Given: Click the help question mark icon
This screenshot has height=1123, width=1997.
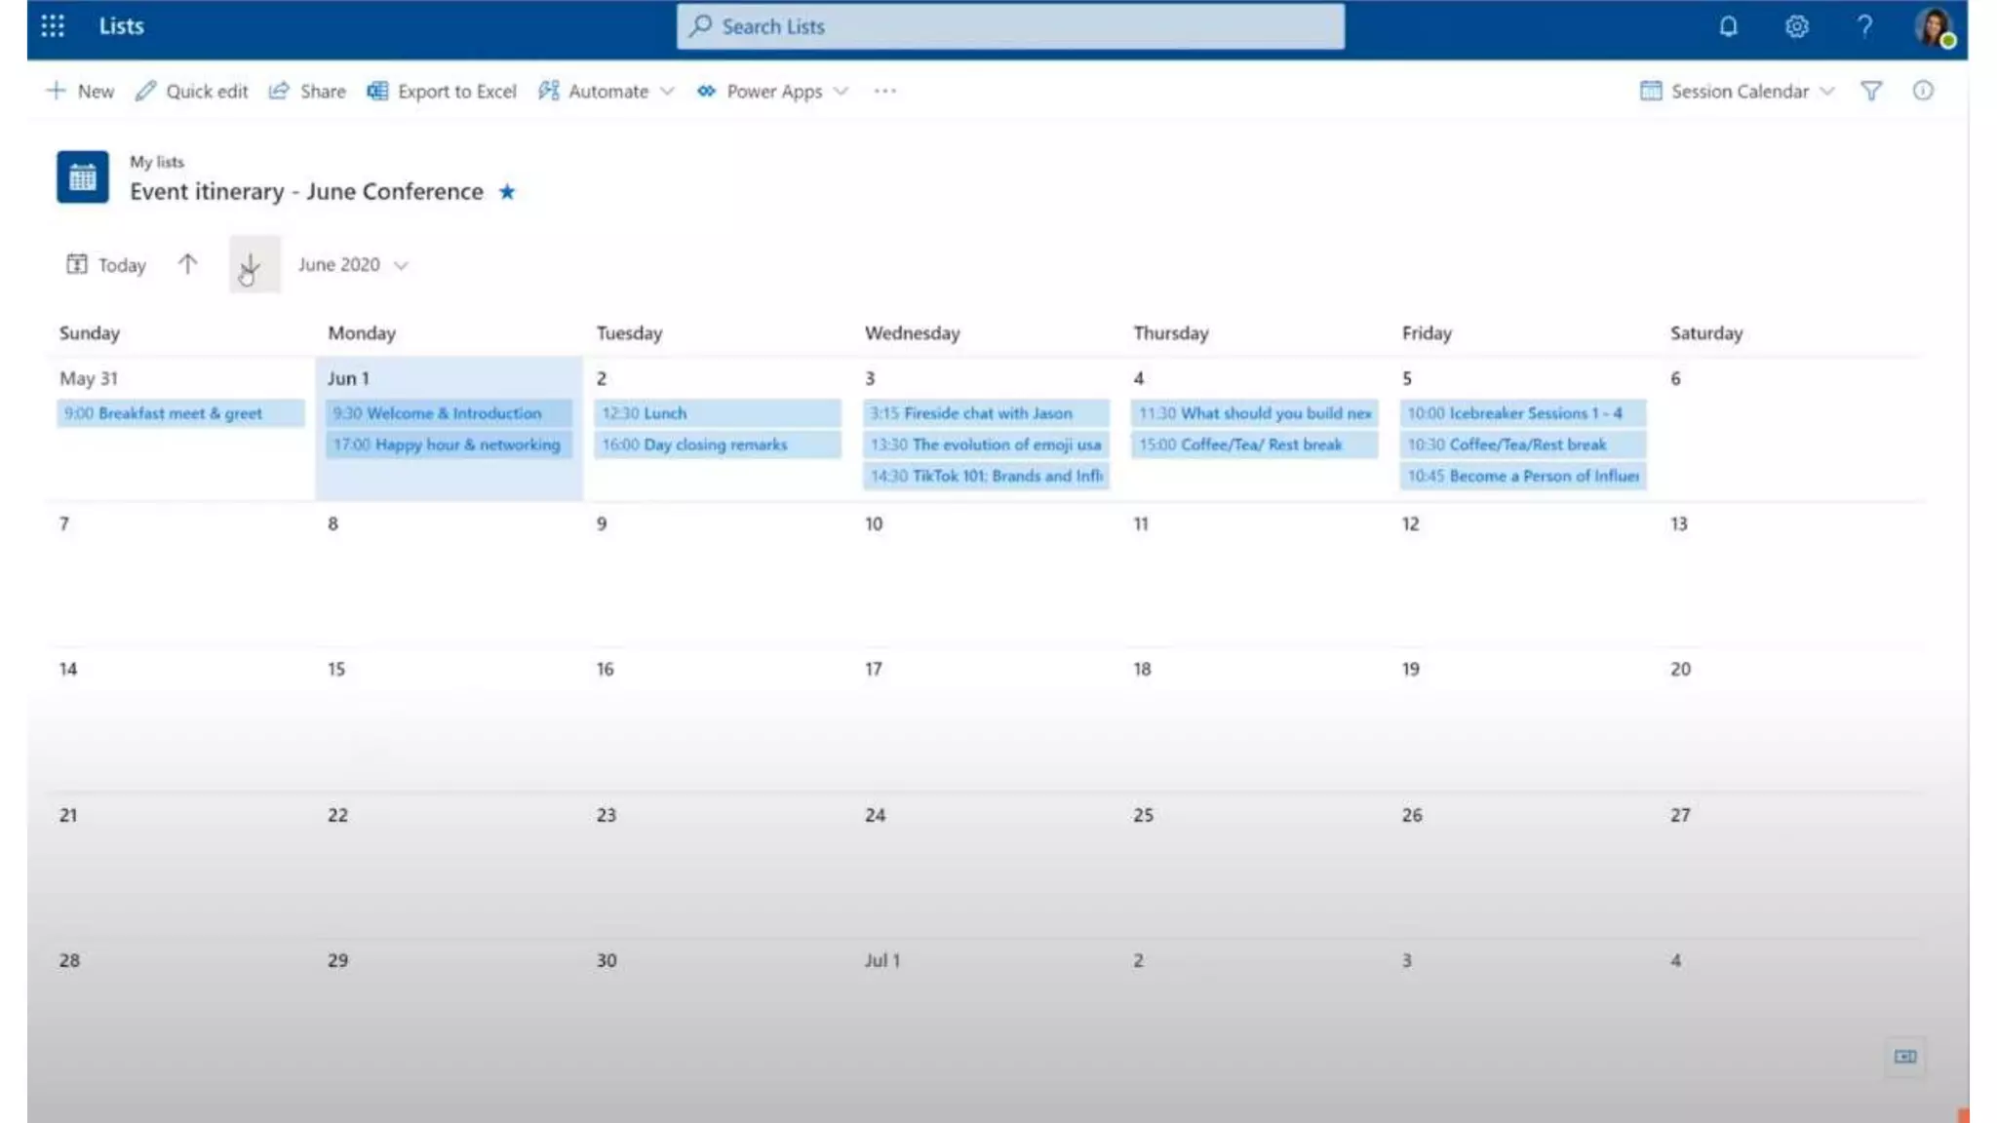Looking at the screenshot, I should pyautogui.click(x=1863, y=26).
